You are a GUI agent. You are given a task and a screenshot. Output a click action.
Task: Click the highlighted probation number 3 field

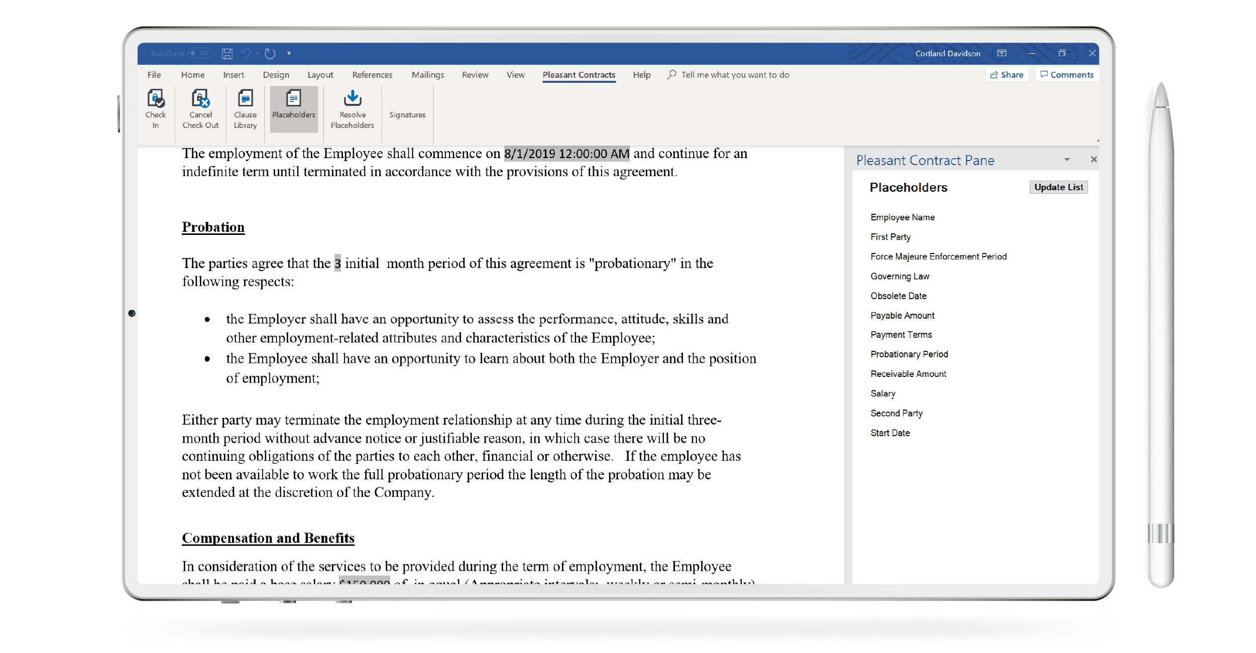click(337, 264)
